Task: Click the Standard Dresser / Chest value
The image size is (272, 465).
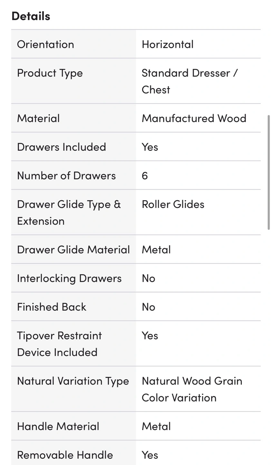Action: pos(189,81)
